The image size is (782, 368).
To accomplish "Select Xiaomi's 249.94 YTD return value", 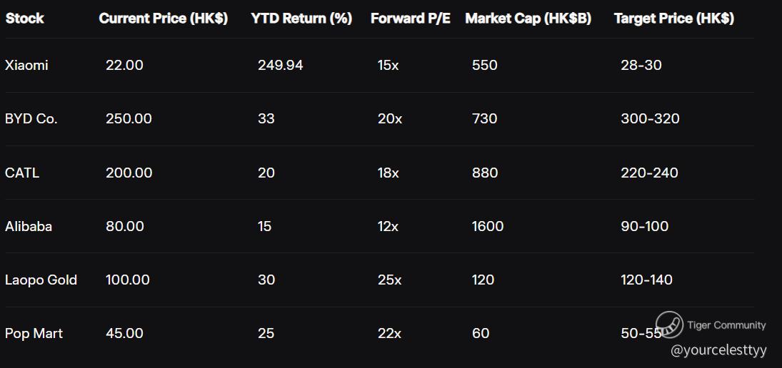I will (x=280, y=65).
